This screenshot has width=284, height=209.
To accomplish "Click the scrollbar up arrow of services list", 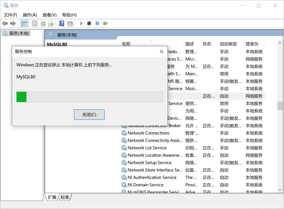I will point(280,43).
